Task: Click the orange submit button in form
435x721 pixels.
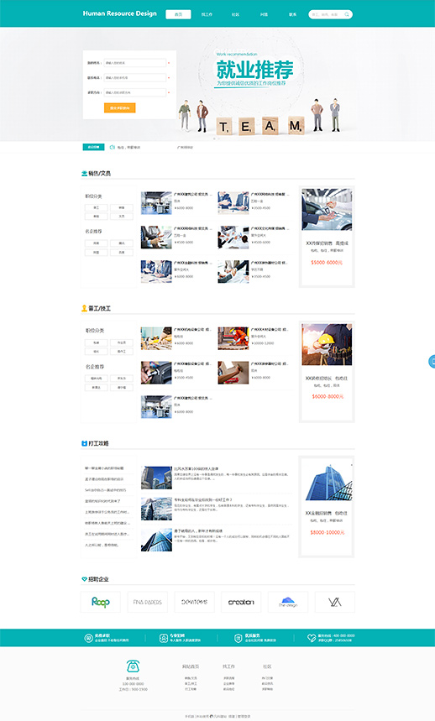Action: 119,108
